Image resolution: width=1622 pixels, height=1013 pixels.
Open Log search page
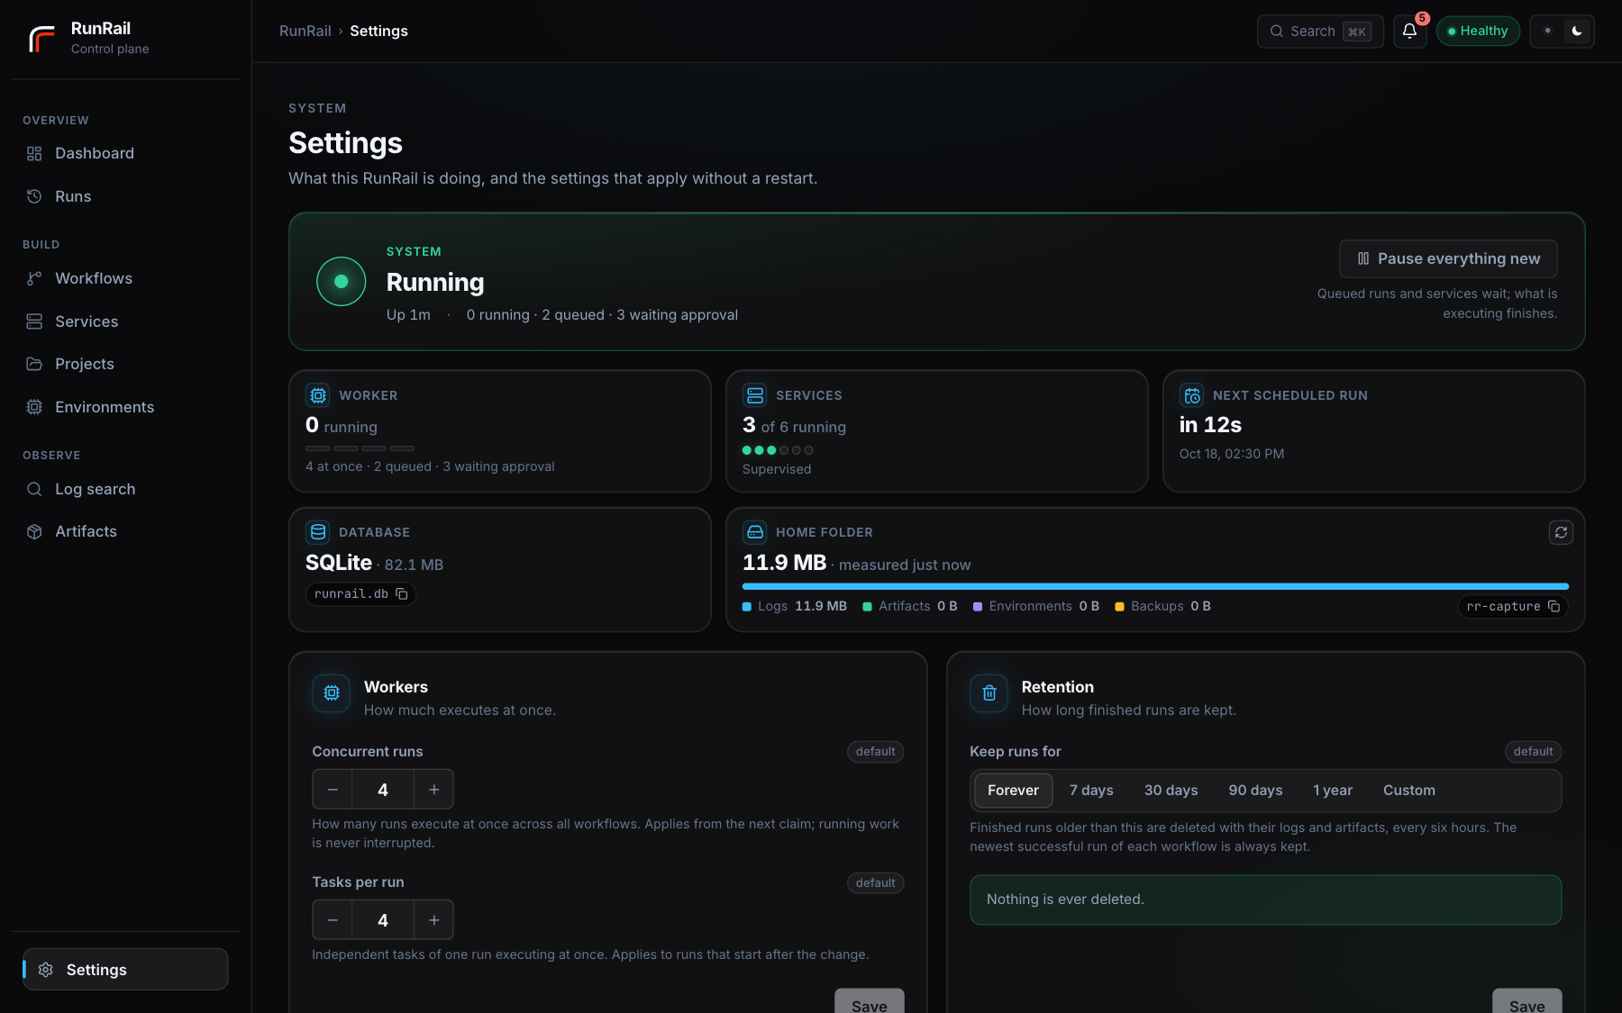click(x=125, y=489)
